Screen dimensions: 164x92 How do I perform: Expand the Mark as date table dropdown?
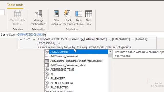[20, 24]
